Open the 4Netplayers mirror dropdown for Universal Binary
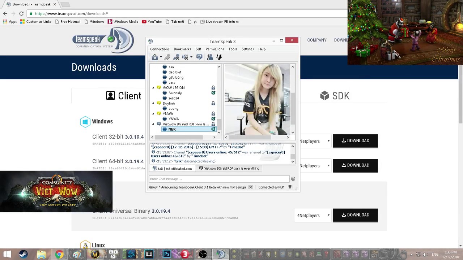 (313, 216)
